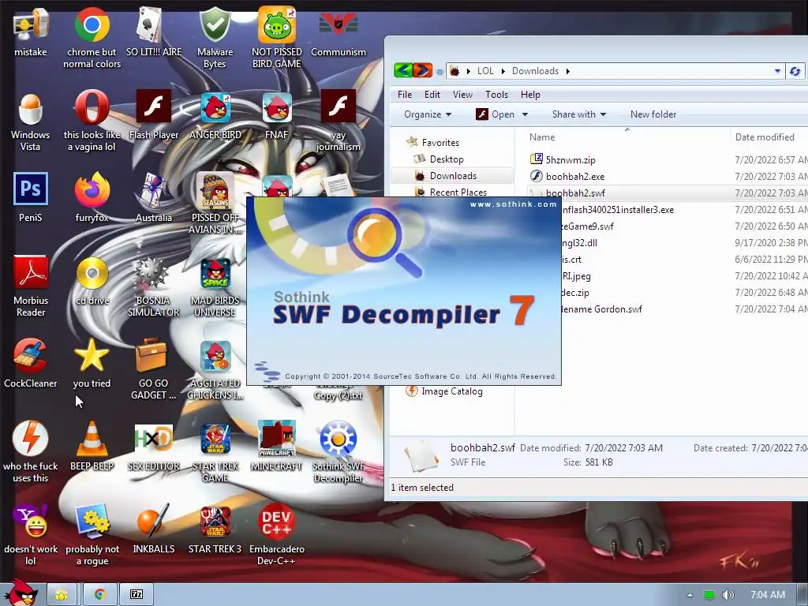808x606 pixels.
Task: Go forward with Explorer's orange arrow
Action: [423, 70]
